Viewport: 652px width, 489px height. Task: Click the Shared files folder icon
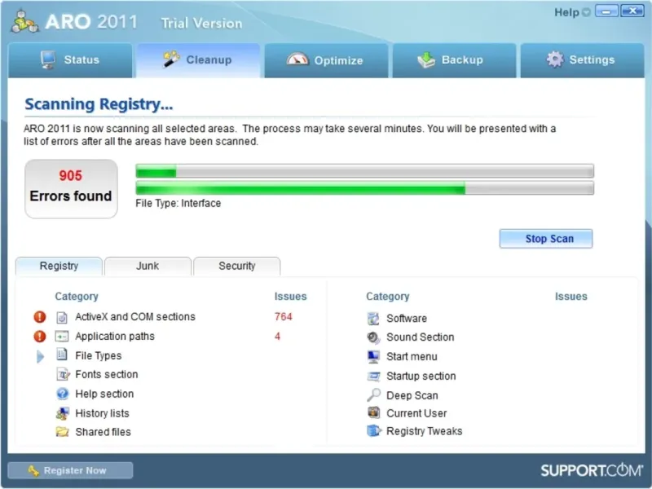(x=63, y=432)
